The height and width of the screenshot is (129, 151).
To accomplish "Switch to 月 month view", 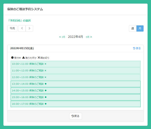I will click(x=140, y=28).
